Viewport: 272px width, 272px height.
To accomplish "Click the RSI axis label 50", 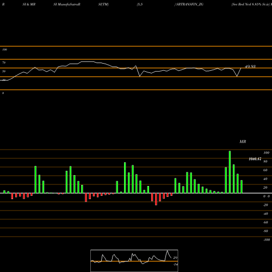I will coord(4,71).
